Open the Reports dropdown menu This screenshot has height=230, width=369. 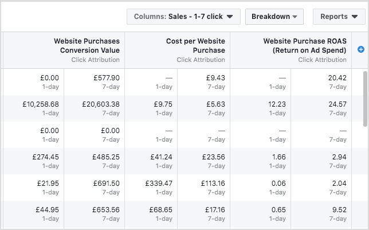[x=339, y=17]
